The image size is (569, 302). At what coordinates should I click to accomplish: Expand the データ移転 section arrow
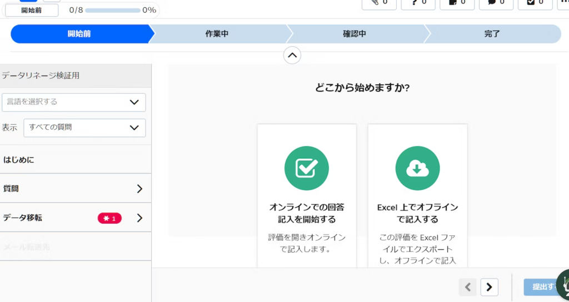(x=139, y=218)
